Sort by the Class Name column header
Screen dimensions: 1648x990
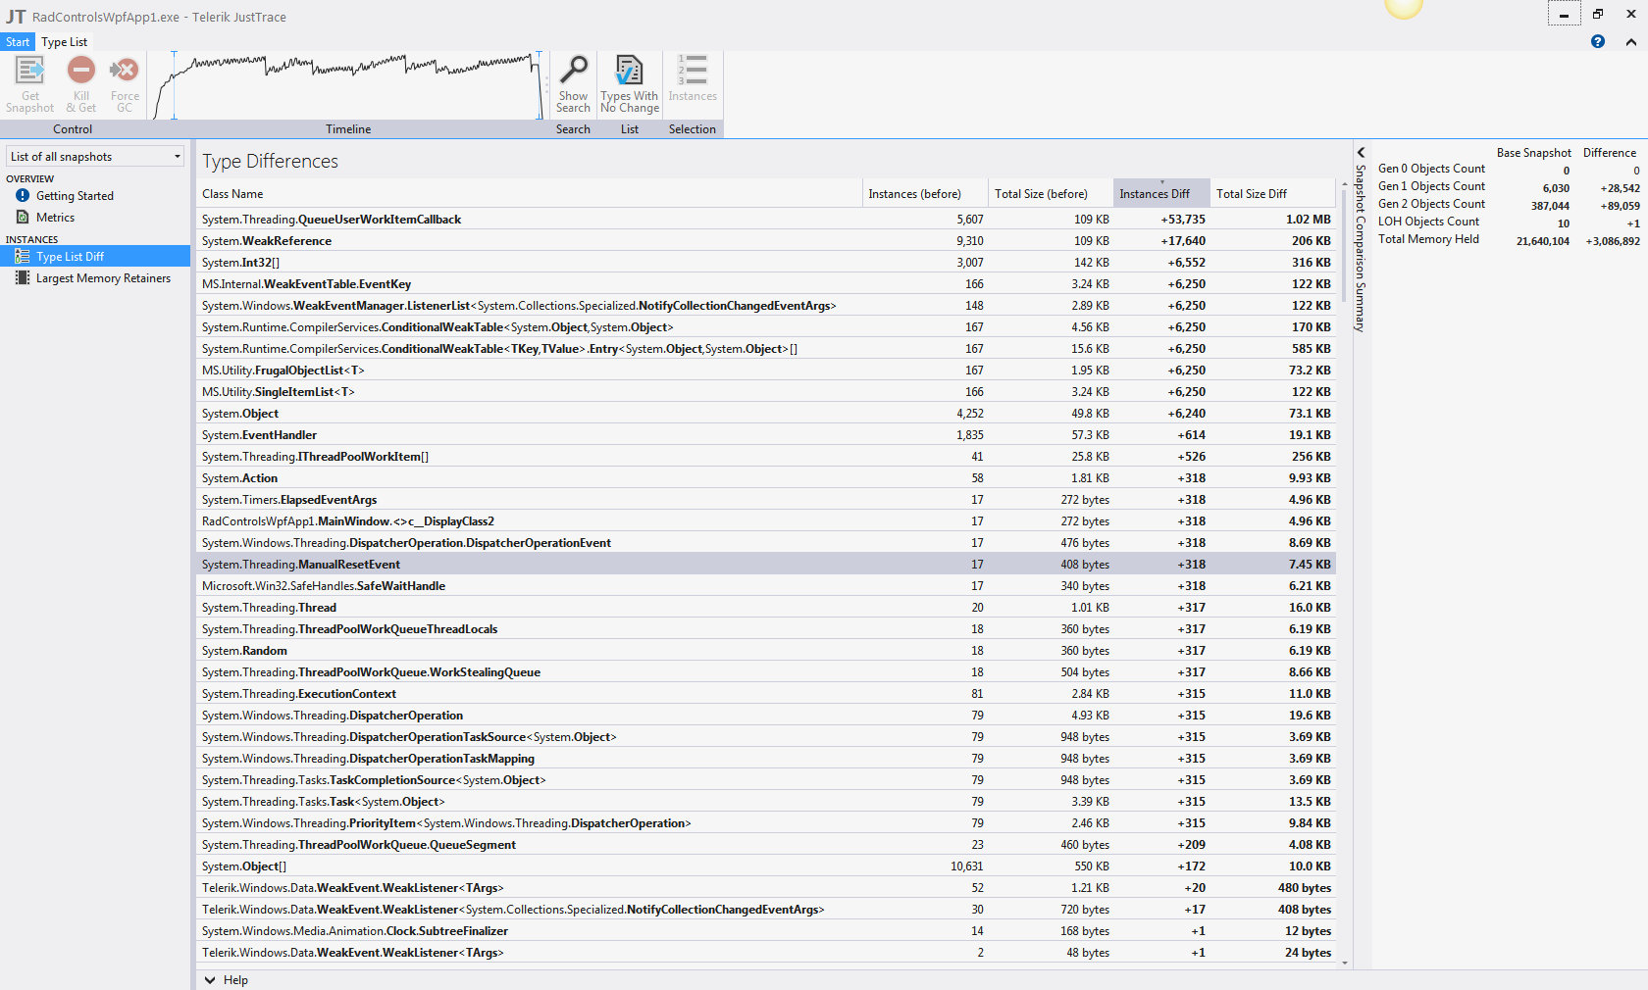click(529, 194)
